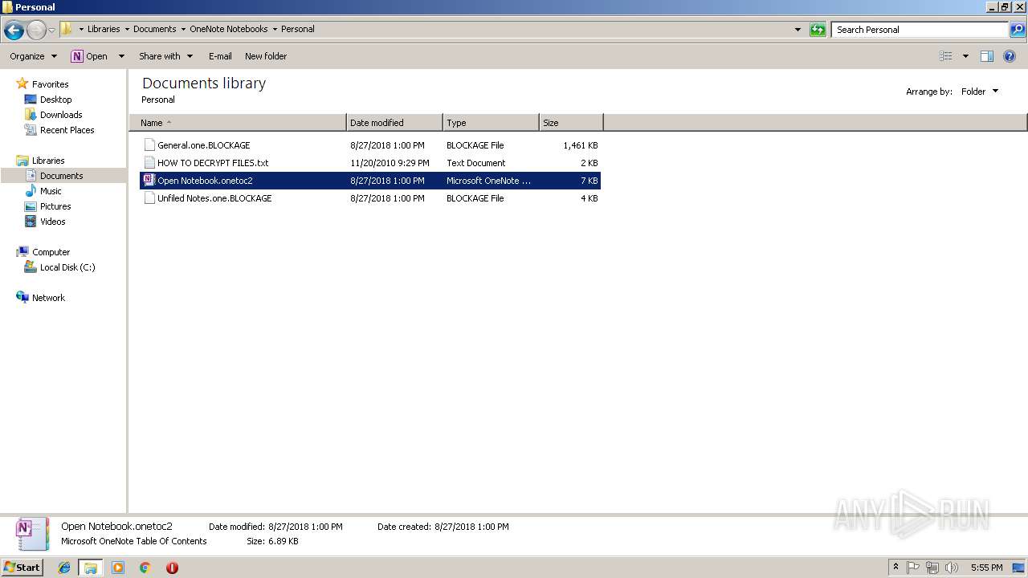Screen dimensions: 1028x578
Task: Open Help with question mark icon
Action: [x=1010, y=56]
